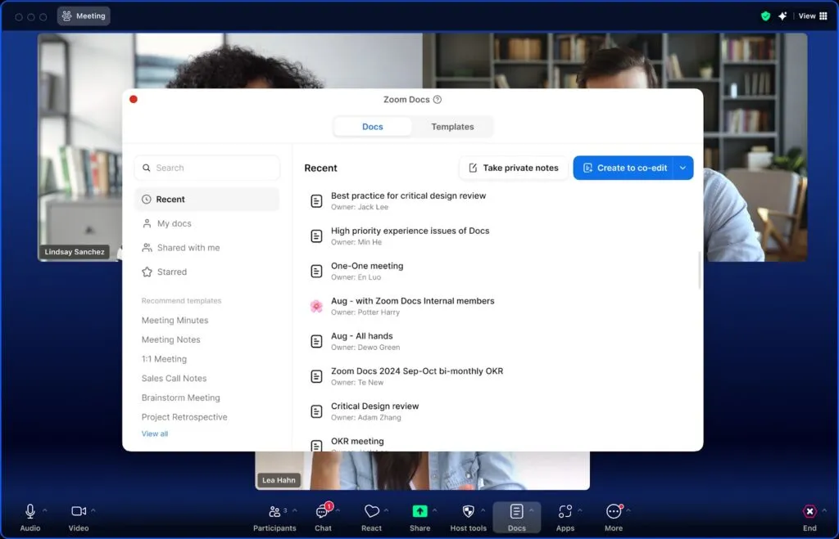Select Starred in the sidebar
The height and width of the screenshot is (539, 839).
coord(171,272)
